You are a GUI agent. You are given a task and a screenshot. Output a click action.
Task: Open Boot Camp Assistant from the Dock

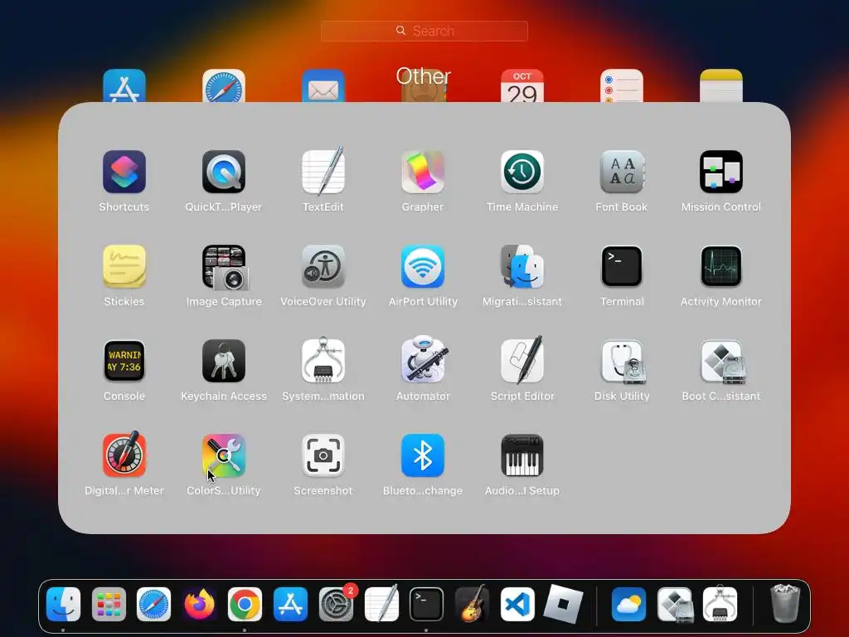pos(675,605)
